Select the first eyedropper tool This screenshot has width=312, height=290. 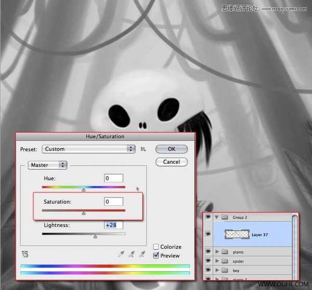click(121, 254)
